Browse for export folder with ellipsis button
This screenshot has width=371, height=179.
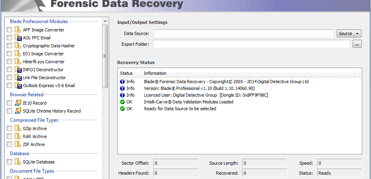pyautogui.click(x=357, y=44)
